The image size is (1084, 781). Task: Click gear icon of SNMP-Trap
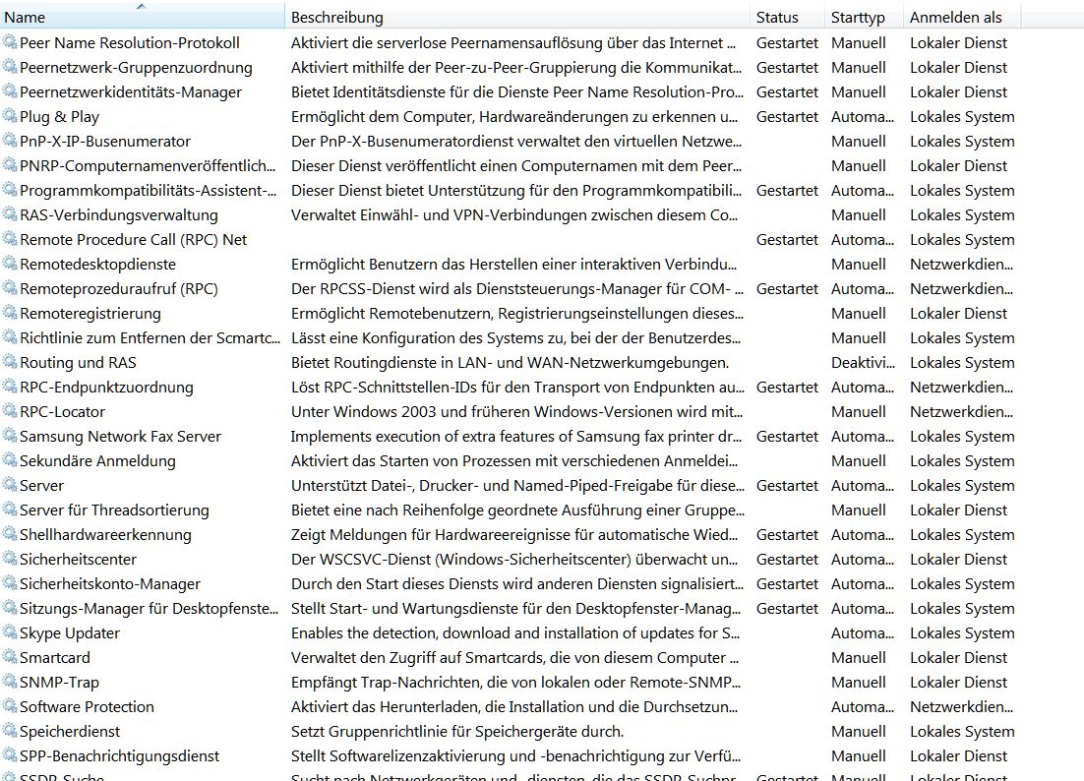[10, 682]
